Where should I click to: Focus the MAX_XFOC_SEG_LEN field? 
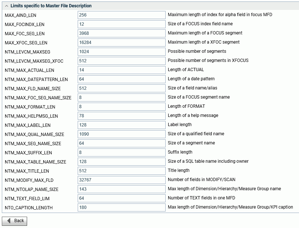[122, 43]
